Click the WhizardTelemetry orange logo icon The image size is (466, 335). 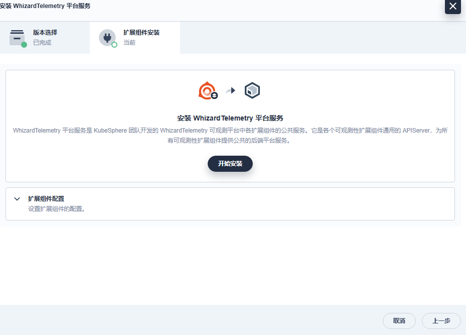pyautogui.click(x=208, y=90)
